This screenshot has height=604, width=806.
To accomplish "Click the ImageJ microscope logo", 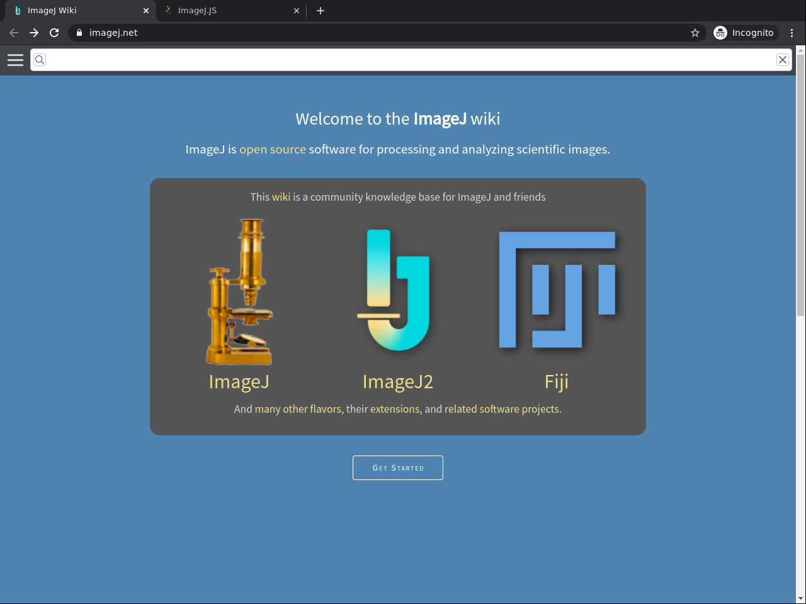I will click(240, 291).
